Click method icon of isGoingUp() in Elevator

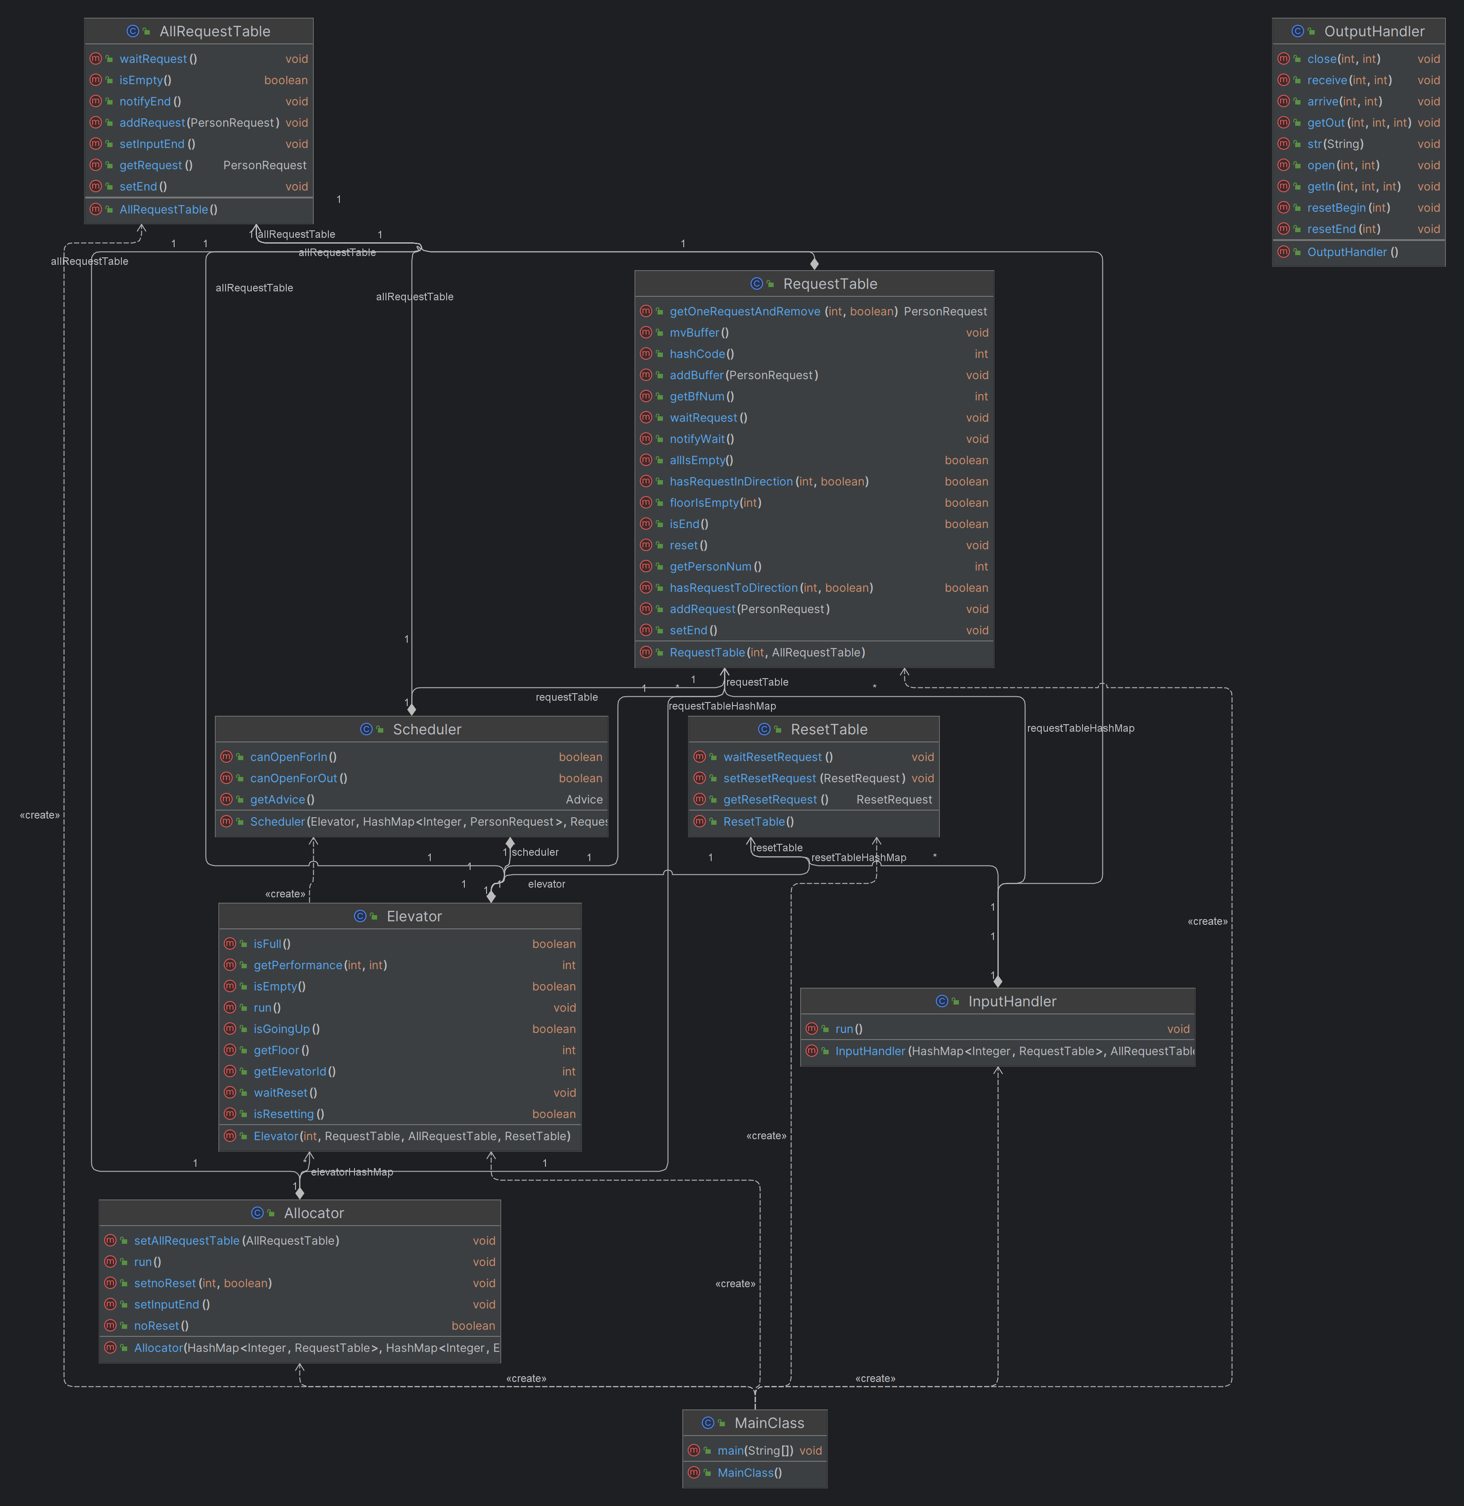click(230, 1029)
